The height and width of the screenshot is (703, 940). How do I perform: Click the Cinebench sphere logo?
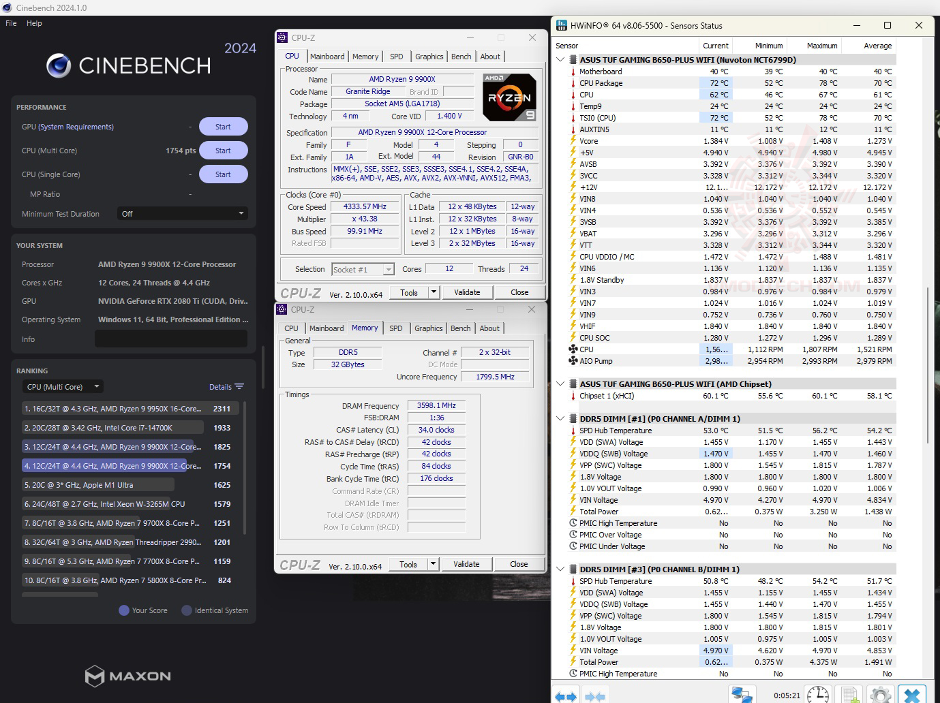click(59, 65)
